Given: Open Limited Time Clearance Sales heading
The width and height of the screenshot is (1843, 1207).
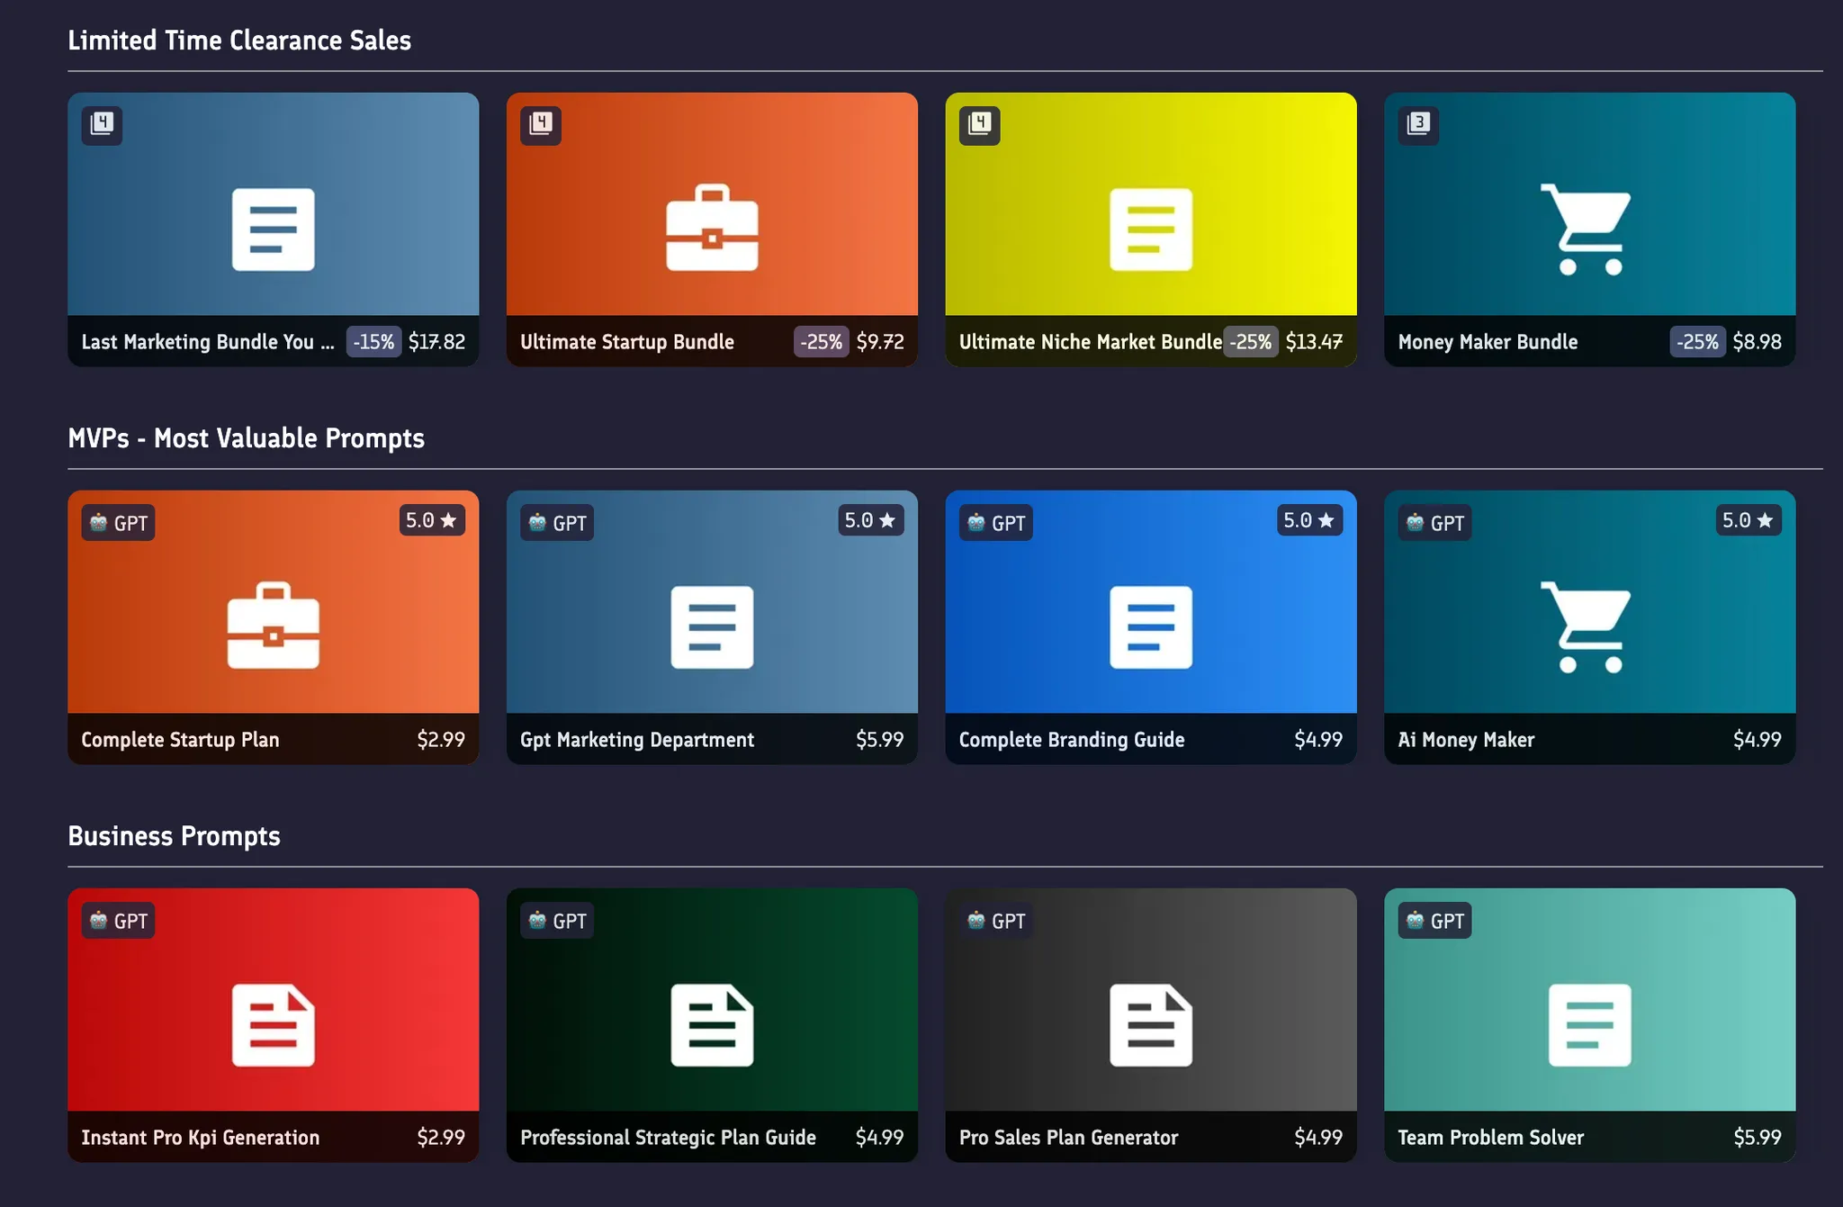Looking at the screenshot, I should (239, 41).
